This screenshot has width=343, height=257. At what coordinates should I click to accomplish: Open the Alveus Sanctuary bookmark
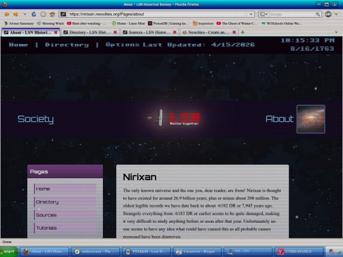(19, 23)
